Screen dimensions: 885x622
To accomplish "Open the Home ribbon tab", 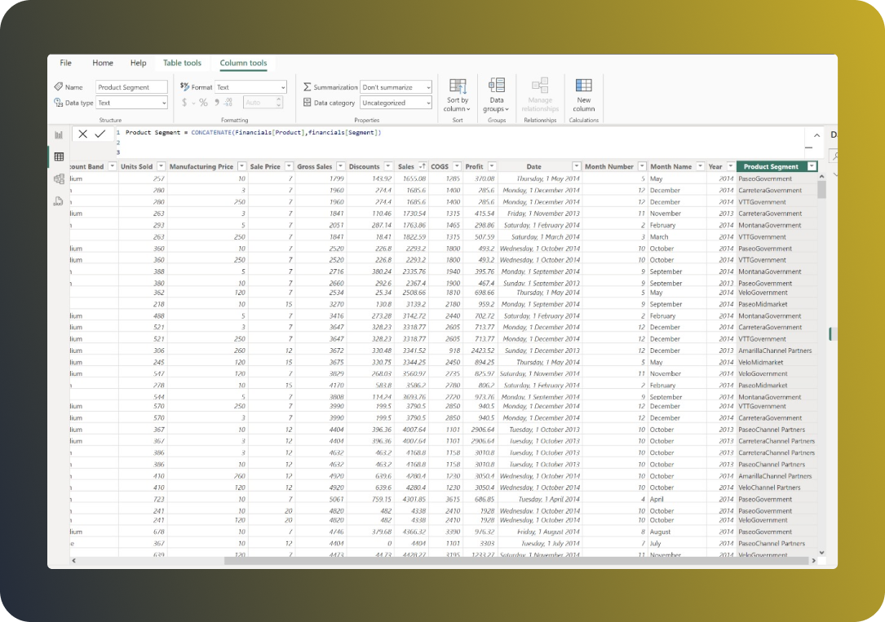I will pyautogui.click(x=103, y=63).
